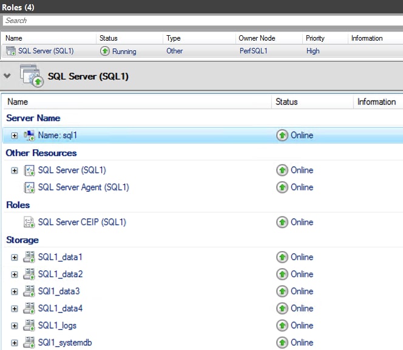Click the 'Running' status text
The width and height of the screenshot is (403, 350).
[124, 52]
